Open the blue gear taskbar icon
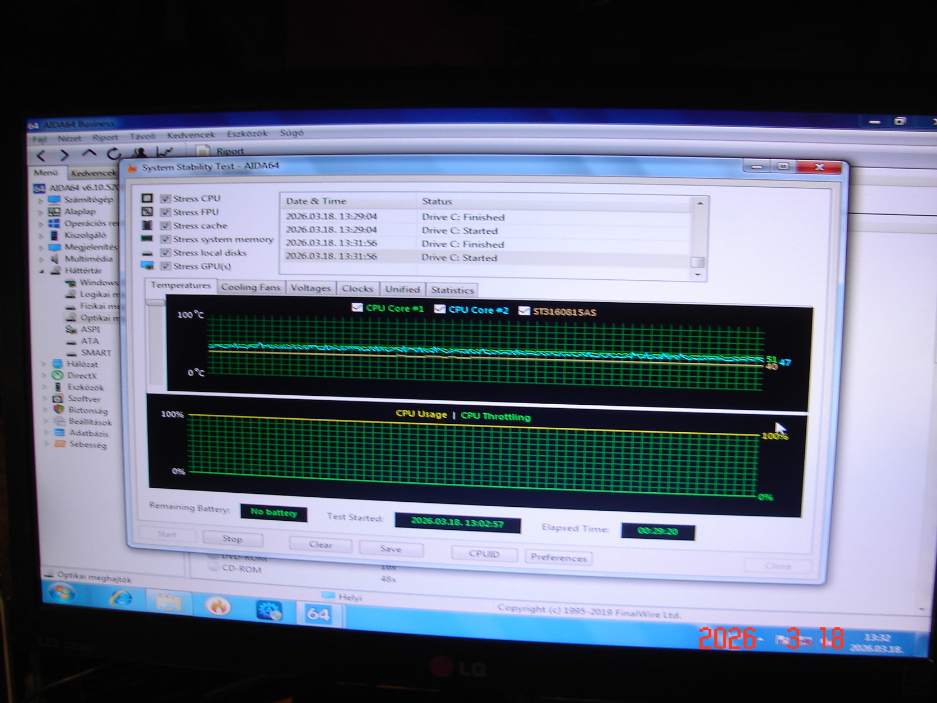The image size is (937, 703). pyautogui.click(x=268, y=610)
